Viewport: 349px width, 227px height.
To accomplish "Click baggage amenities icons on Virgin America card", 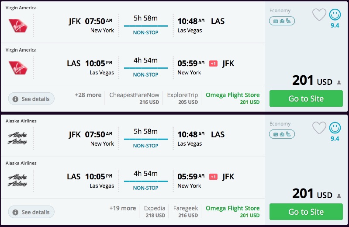I will pyautogui.click(x=282, y=21).
